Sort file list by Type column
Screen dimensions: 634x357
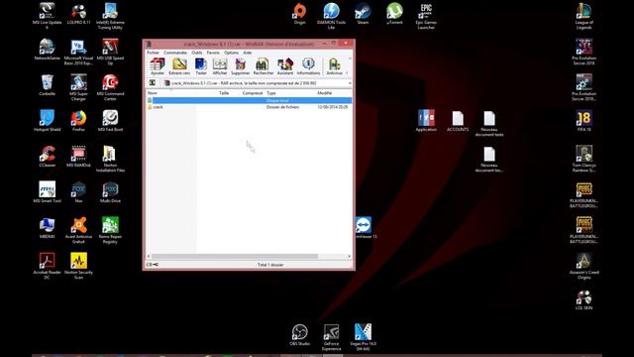(x=270, y=93)
